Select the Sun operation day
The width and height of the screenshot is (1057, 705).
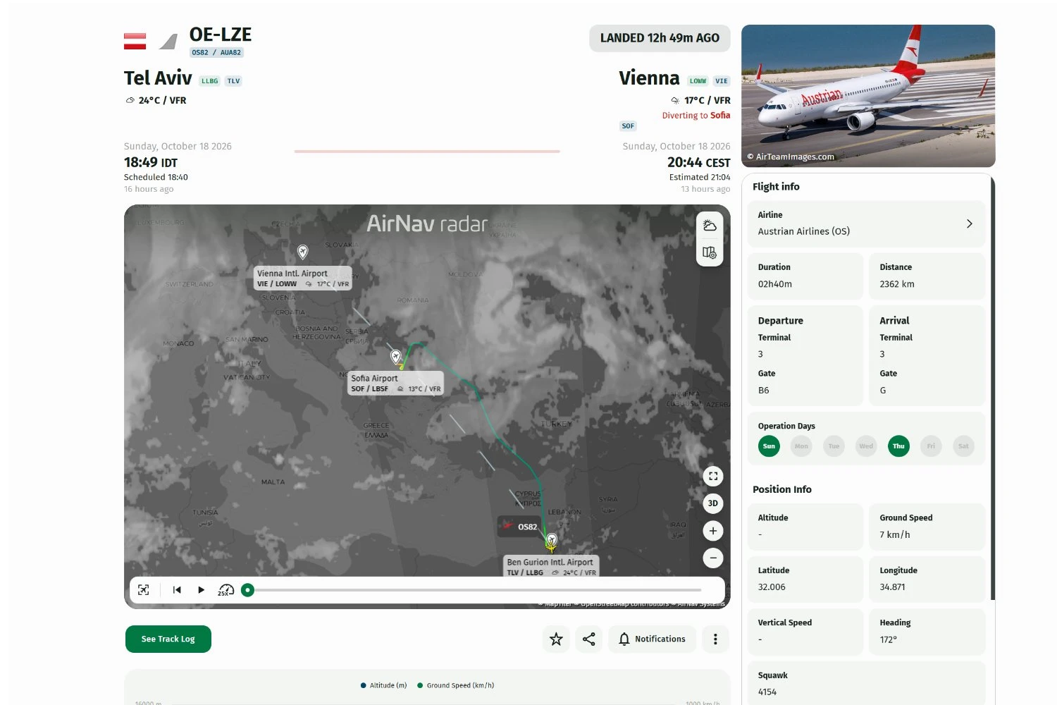(769, 446)
